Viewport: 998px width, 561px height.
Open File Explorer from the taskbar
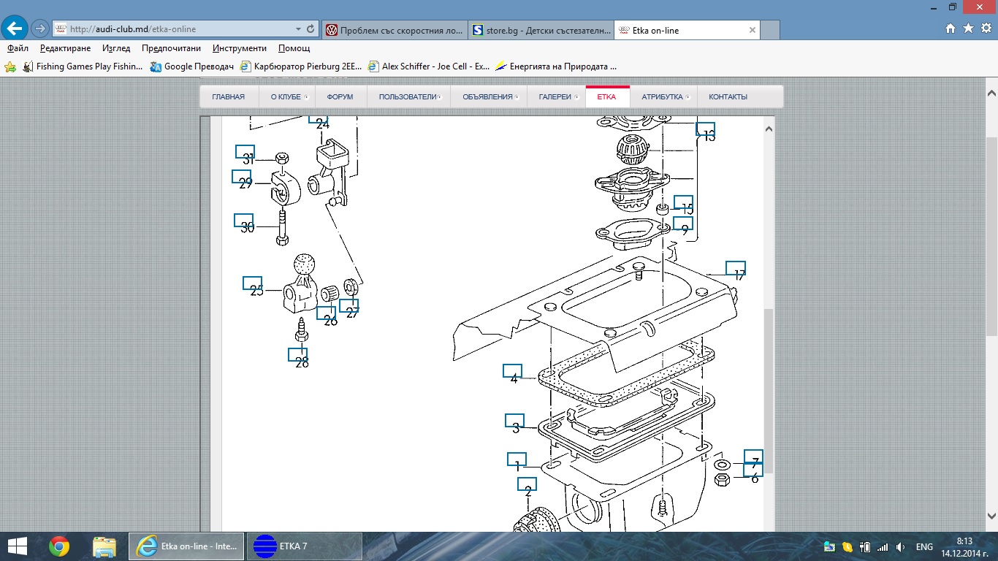point(104,546)
